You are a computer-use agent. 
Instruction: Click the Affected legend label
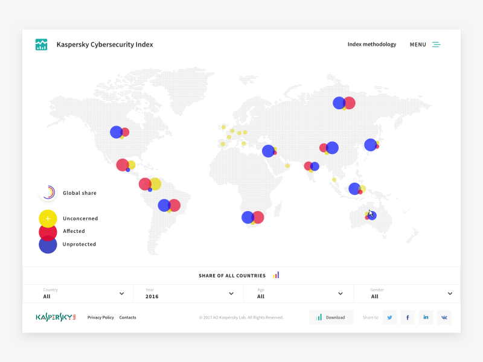[x=74, y=231]
